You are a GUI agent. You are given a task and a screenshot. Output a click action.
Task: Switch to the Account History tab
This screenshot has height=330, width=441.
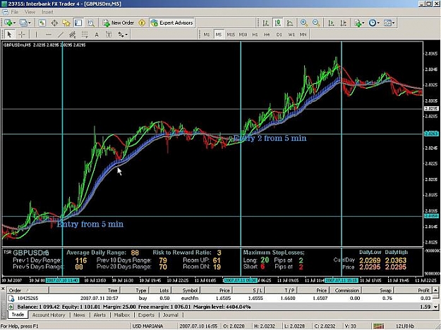click(x=49, y=315)
